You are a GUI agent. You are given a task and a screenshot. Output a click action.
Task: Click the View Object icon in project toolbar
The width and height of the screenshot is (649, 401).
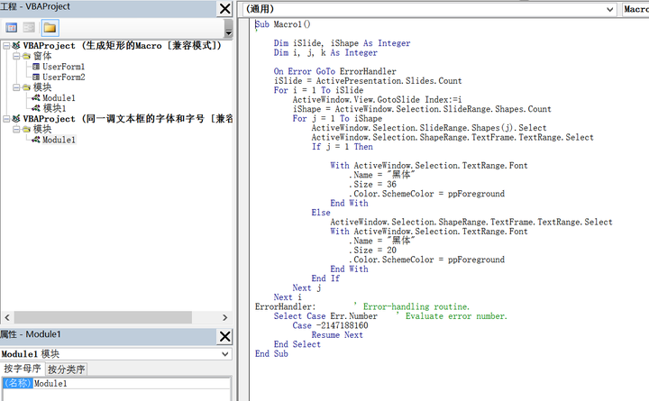29,28
